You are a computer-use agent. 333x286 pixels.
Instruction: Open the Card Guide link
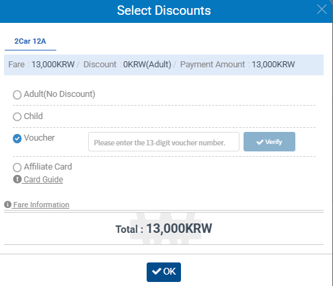(43, 180)
